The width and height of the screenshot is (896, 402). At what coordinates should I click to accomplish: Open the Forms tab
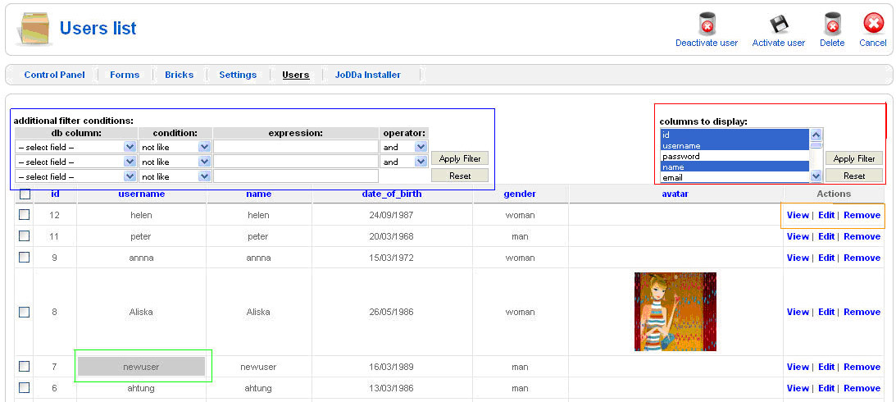[x=125, y=75]
